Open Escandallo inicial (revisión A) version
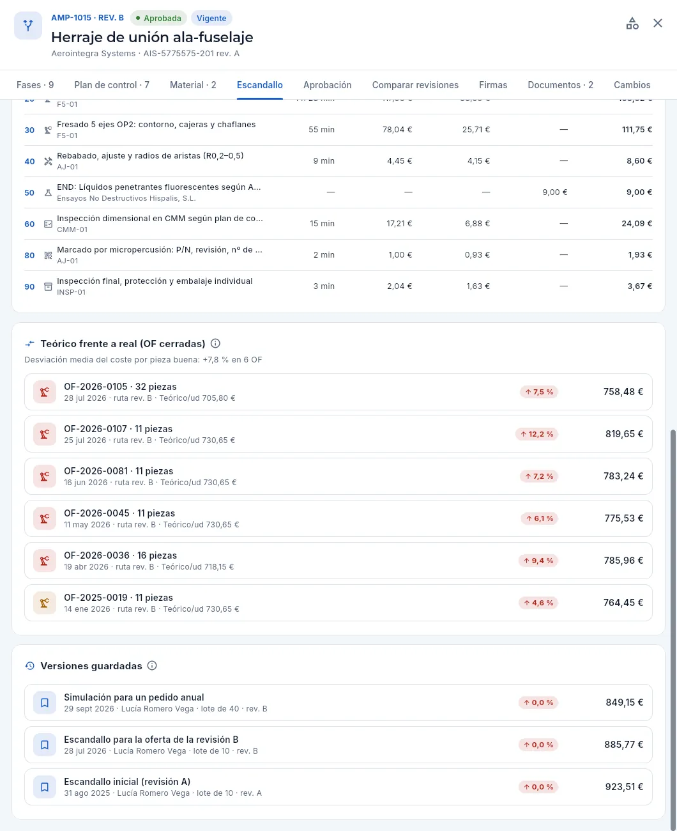The height and width of the screenshot is (831, 677). pos(338,787)
